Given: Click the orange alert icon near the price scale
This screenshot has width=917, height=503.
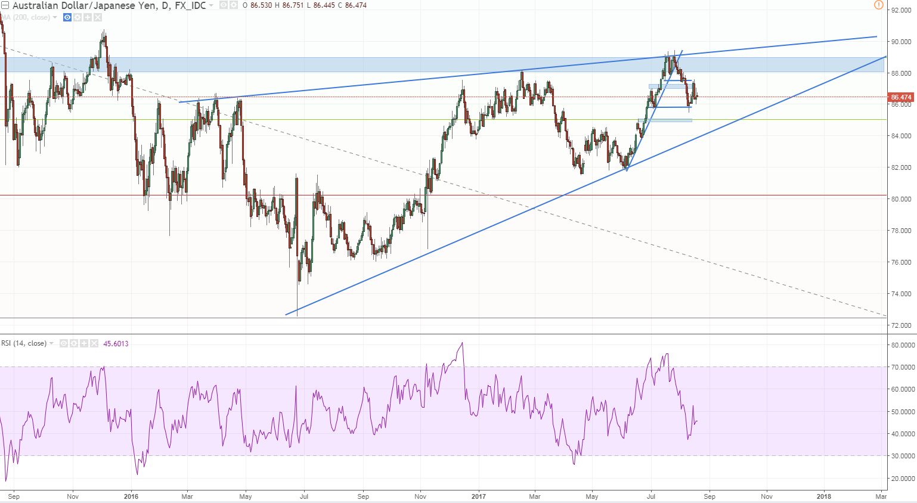Looking at the screenshot, I should 879,5.
